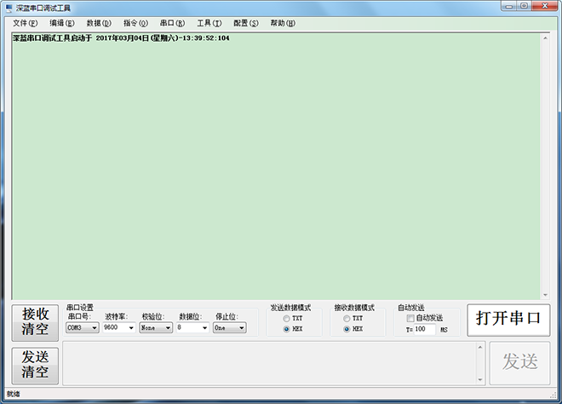562x404 pixels.
Task: Open the 编辑(E) menu
Action: 62,23
